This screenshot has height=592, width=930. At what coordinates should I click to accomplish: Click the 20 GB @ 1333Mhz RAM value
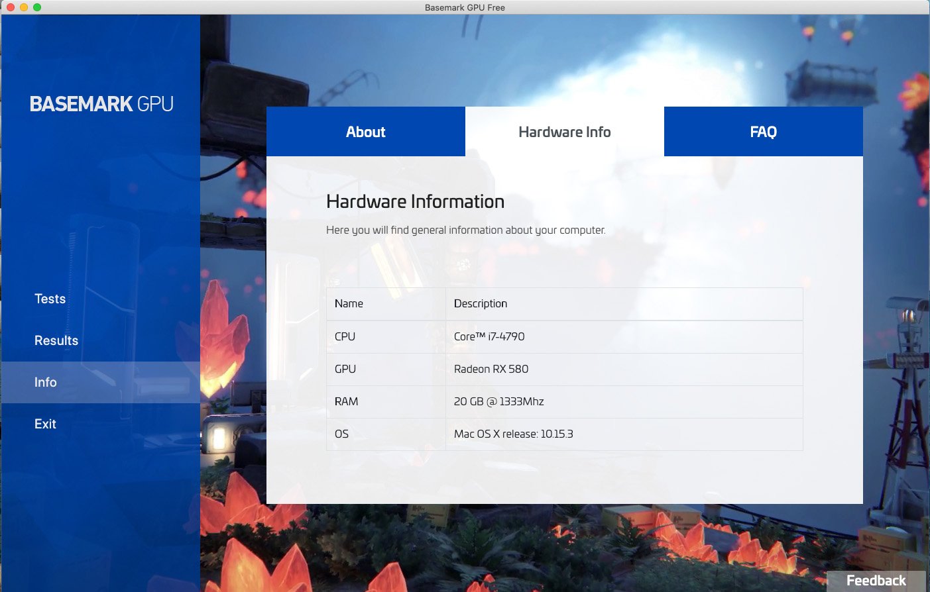pos(498,401)
